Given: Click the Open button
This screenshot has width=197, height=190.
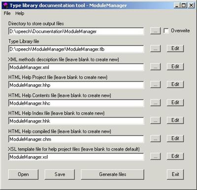Looking at the screenshot, I should pyautogui.click(x=23, y=174).
